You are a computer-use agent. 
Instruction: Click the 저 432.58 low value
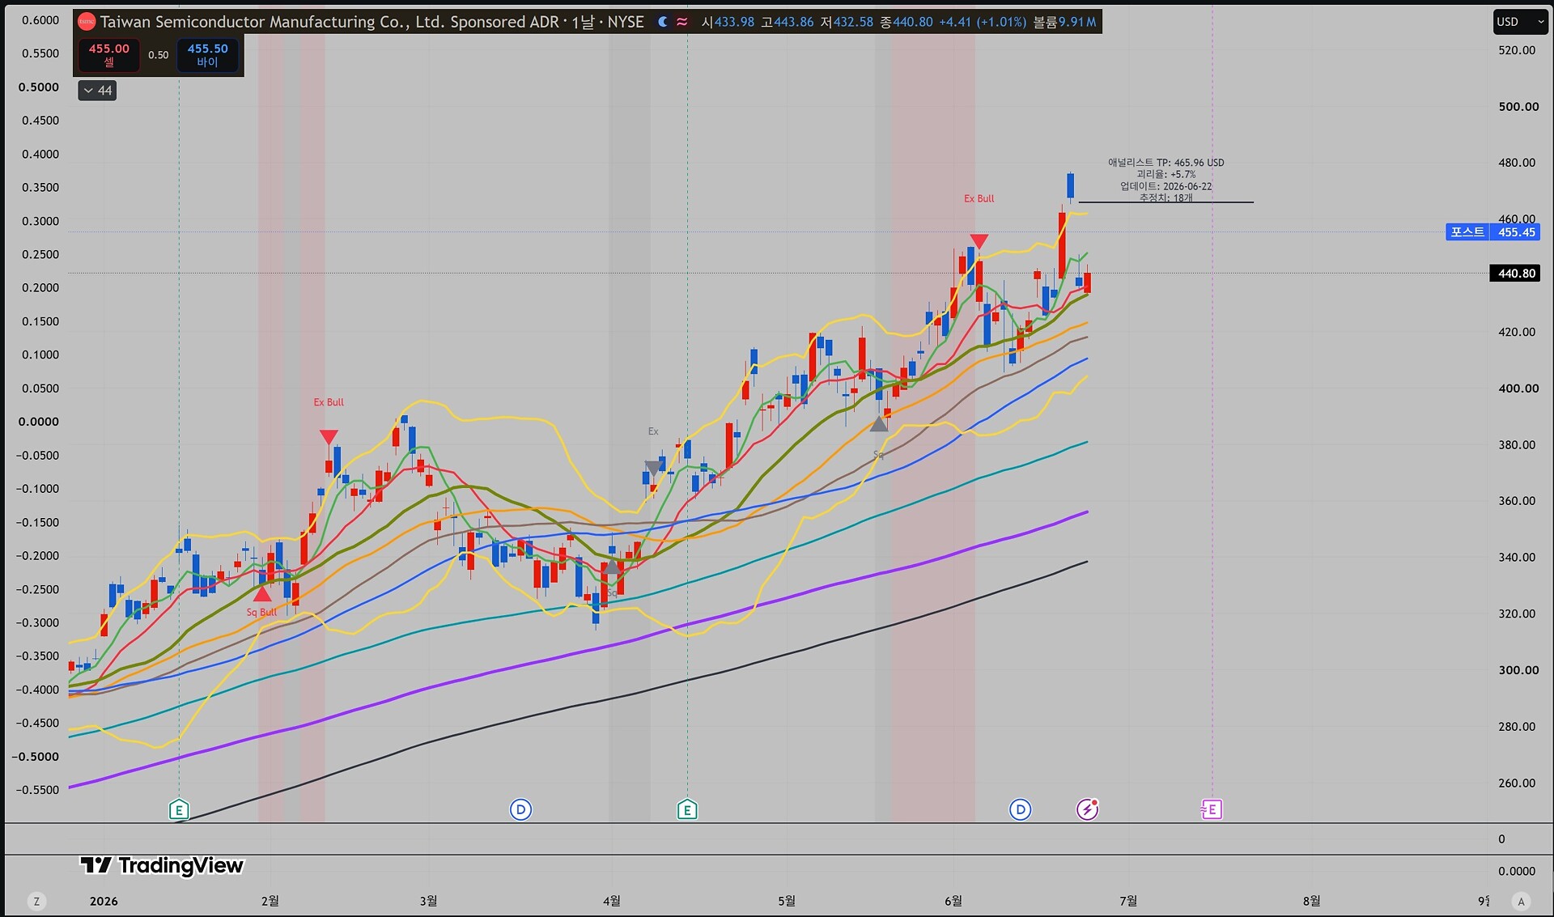pyautogui.click(x=847, y=22)
